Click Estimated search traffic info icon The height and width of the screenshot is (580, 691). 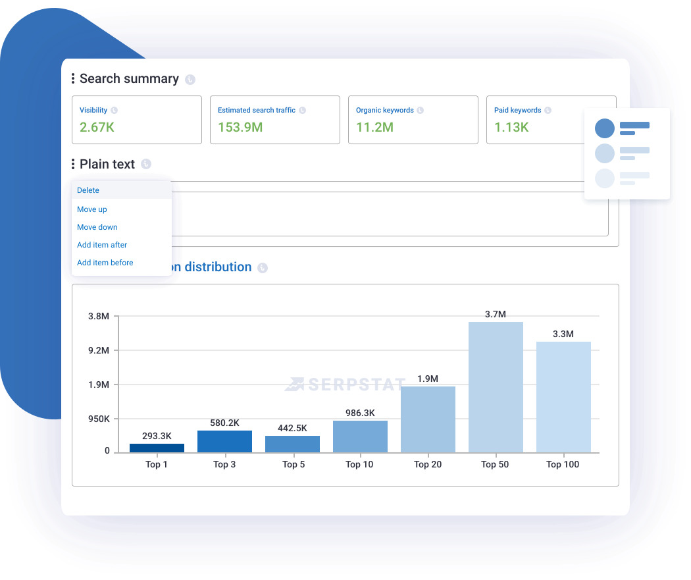302,111
